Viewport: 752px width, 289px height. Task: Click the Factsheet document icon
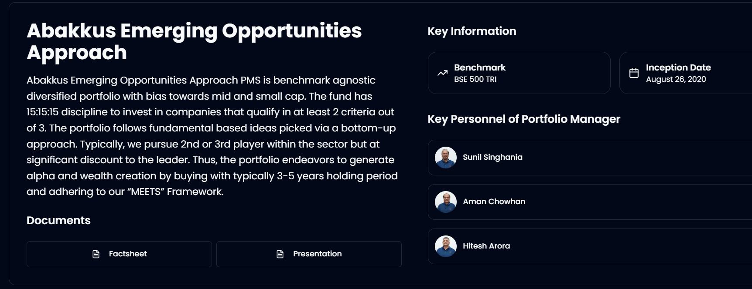[x=96, y=254]
